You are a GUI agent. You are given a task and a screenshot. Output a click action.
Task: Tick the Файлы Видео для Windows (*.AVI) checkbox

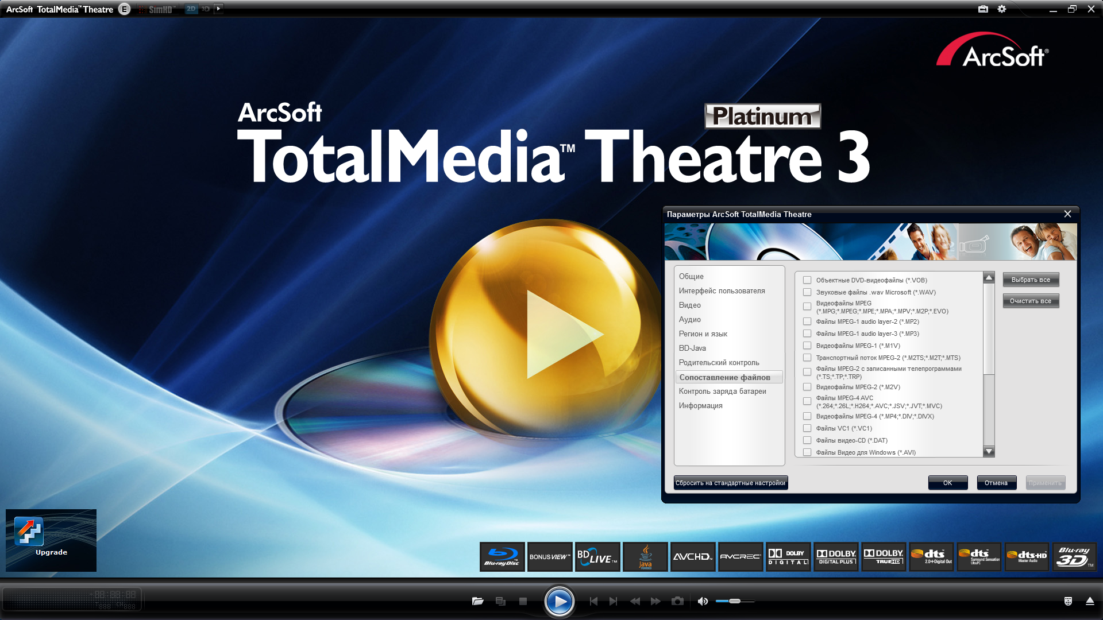coord(807,452)
